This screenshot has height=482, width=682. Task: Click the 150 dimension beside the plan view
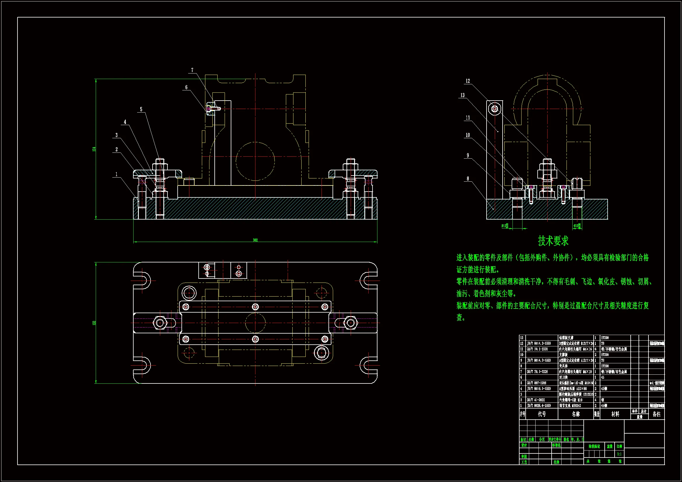click(x=94, y=323)
